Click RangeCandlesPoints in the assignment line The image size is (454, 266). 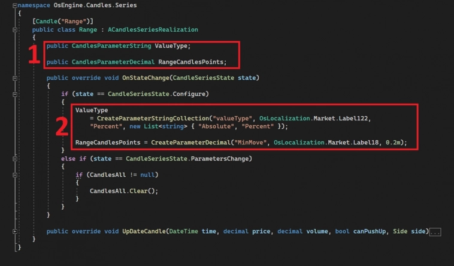(x=108, y=143)
